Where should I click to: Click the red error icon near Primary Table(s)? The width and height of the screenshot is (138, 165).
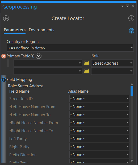tap(4, 56)
